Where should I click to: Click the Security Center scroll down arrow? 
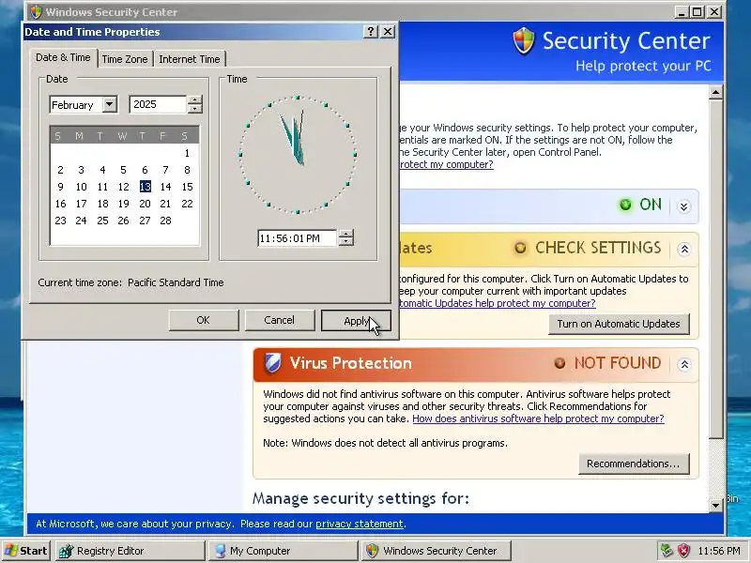coord(715,505)
